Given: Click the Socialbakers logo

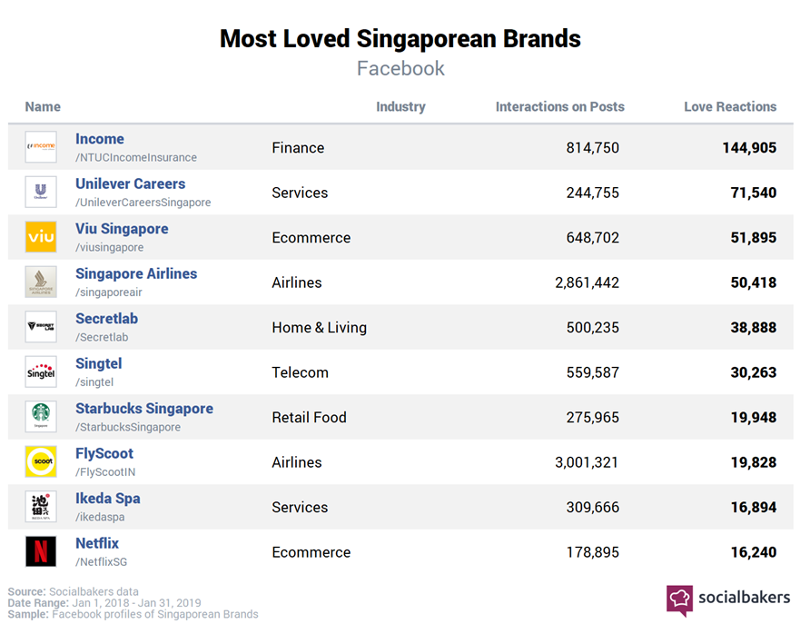Looking at the screenshot, I should [x=728, y=600].
